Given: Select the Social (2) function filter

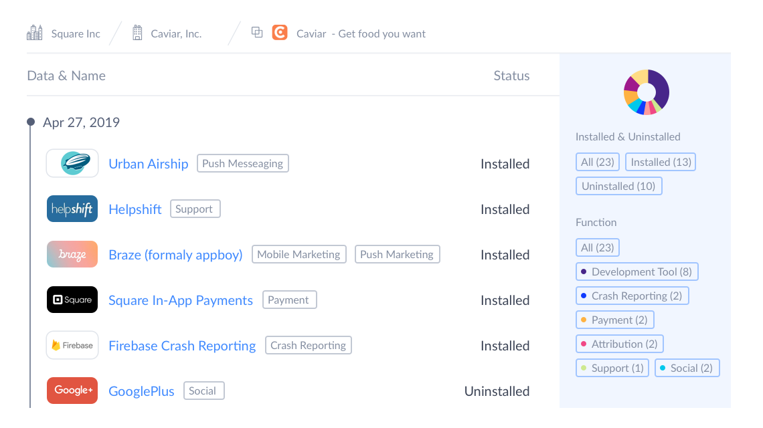Looking at the screenshot, I should pos(686,368).
